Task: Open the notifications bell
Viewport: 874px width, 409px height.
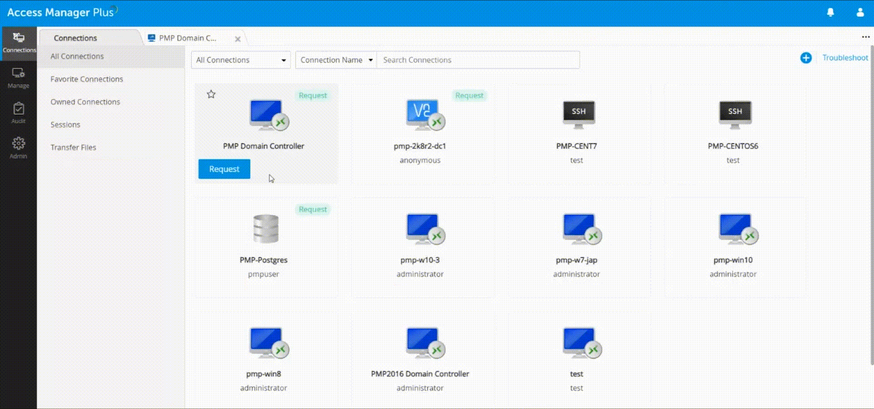Action: [x=830, y=12]
